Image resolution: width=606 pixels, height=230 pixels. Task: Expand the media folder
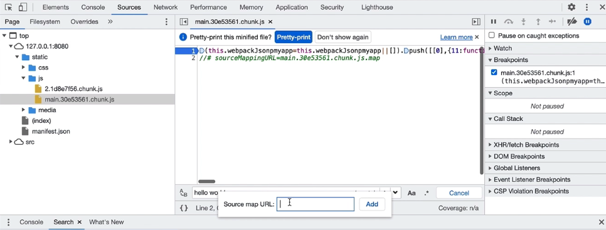(x=23, y=110)
